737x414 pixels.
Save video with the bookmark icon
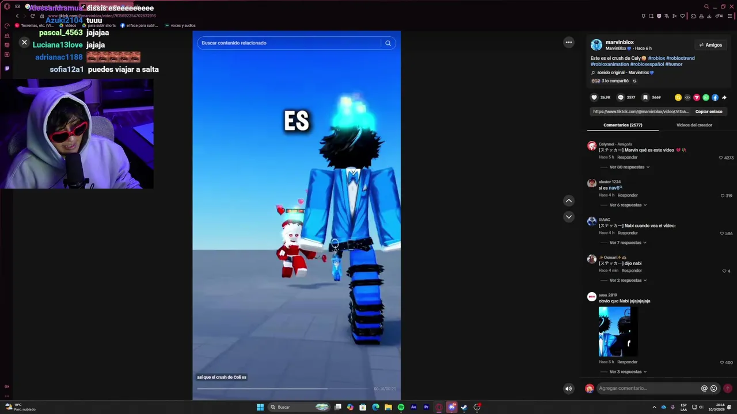[645, 98]
